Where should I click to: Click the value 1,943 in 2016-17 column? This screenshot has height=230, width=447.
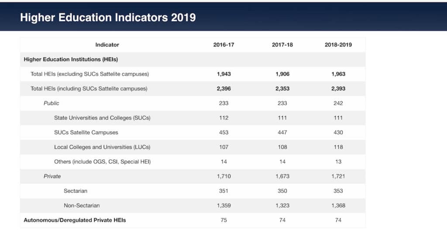pyautogui.click(x=223, y=74)
